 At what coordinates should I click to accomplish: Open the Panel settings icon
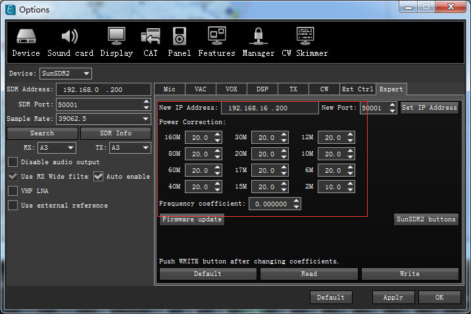click(x=180, y=42)
